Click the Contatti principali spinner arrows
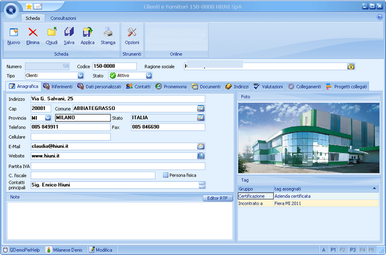The image size is (386, 255). pyautogui.click(x=202, y=185)
